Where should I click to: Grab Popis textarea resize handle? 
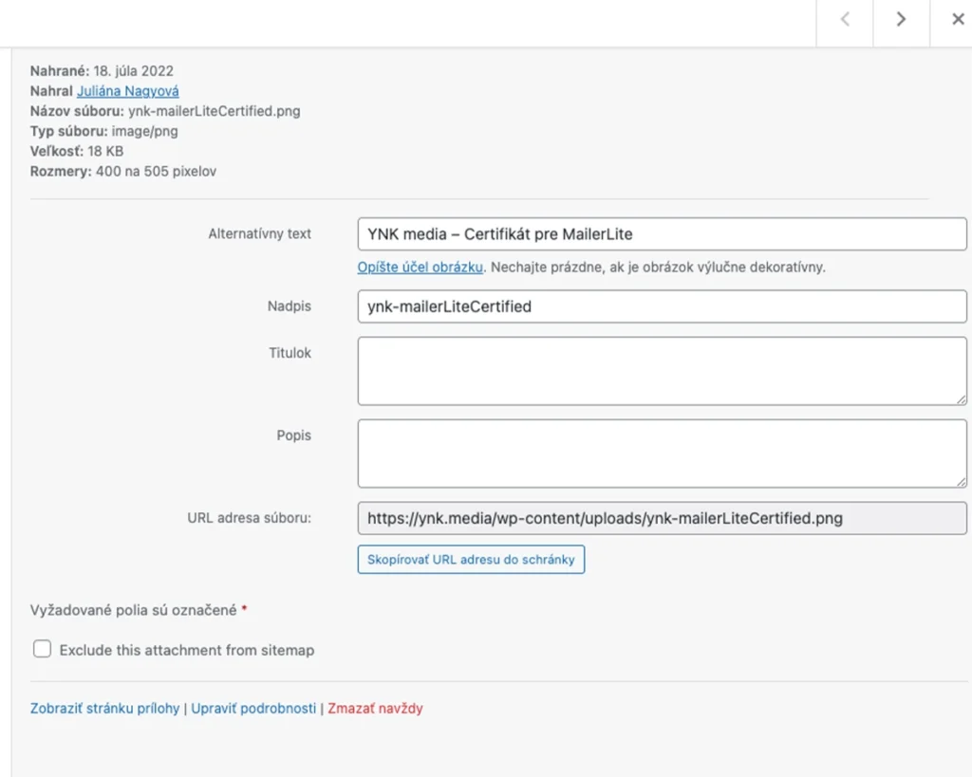[961, 482]
